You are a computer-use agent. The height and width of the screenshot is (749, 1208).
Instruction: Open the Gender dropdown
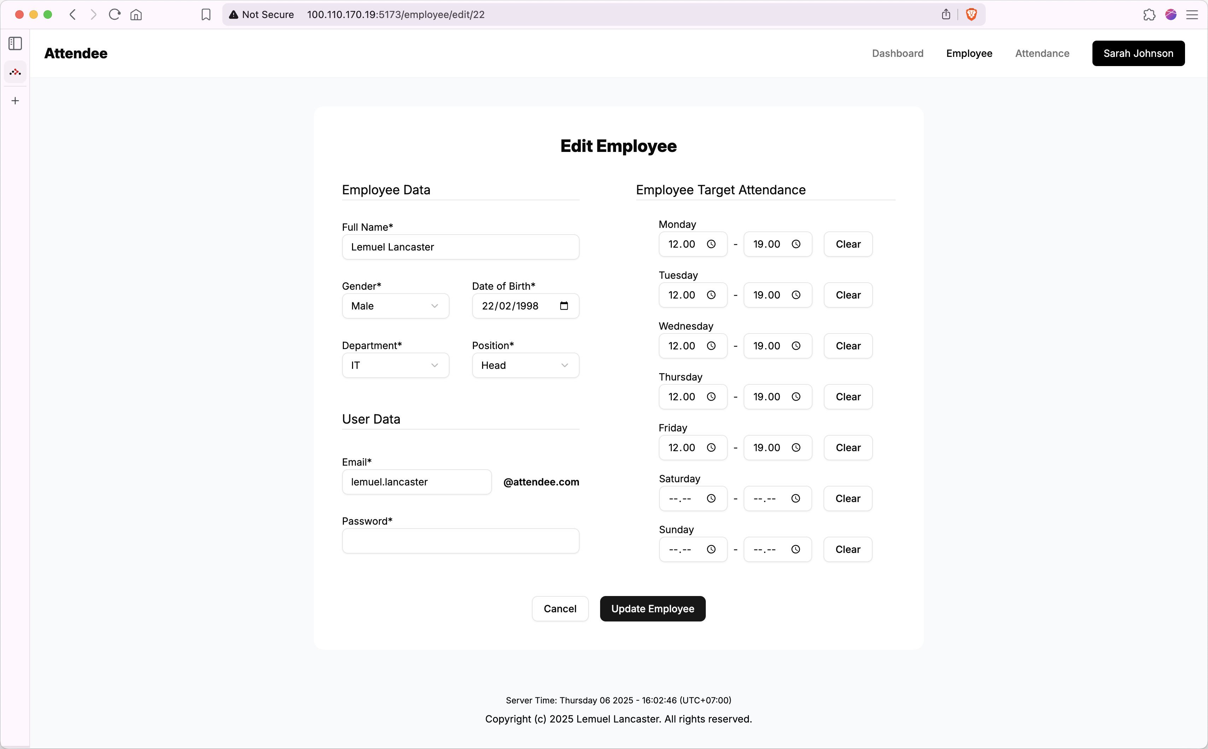tap(395, 306)
